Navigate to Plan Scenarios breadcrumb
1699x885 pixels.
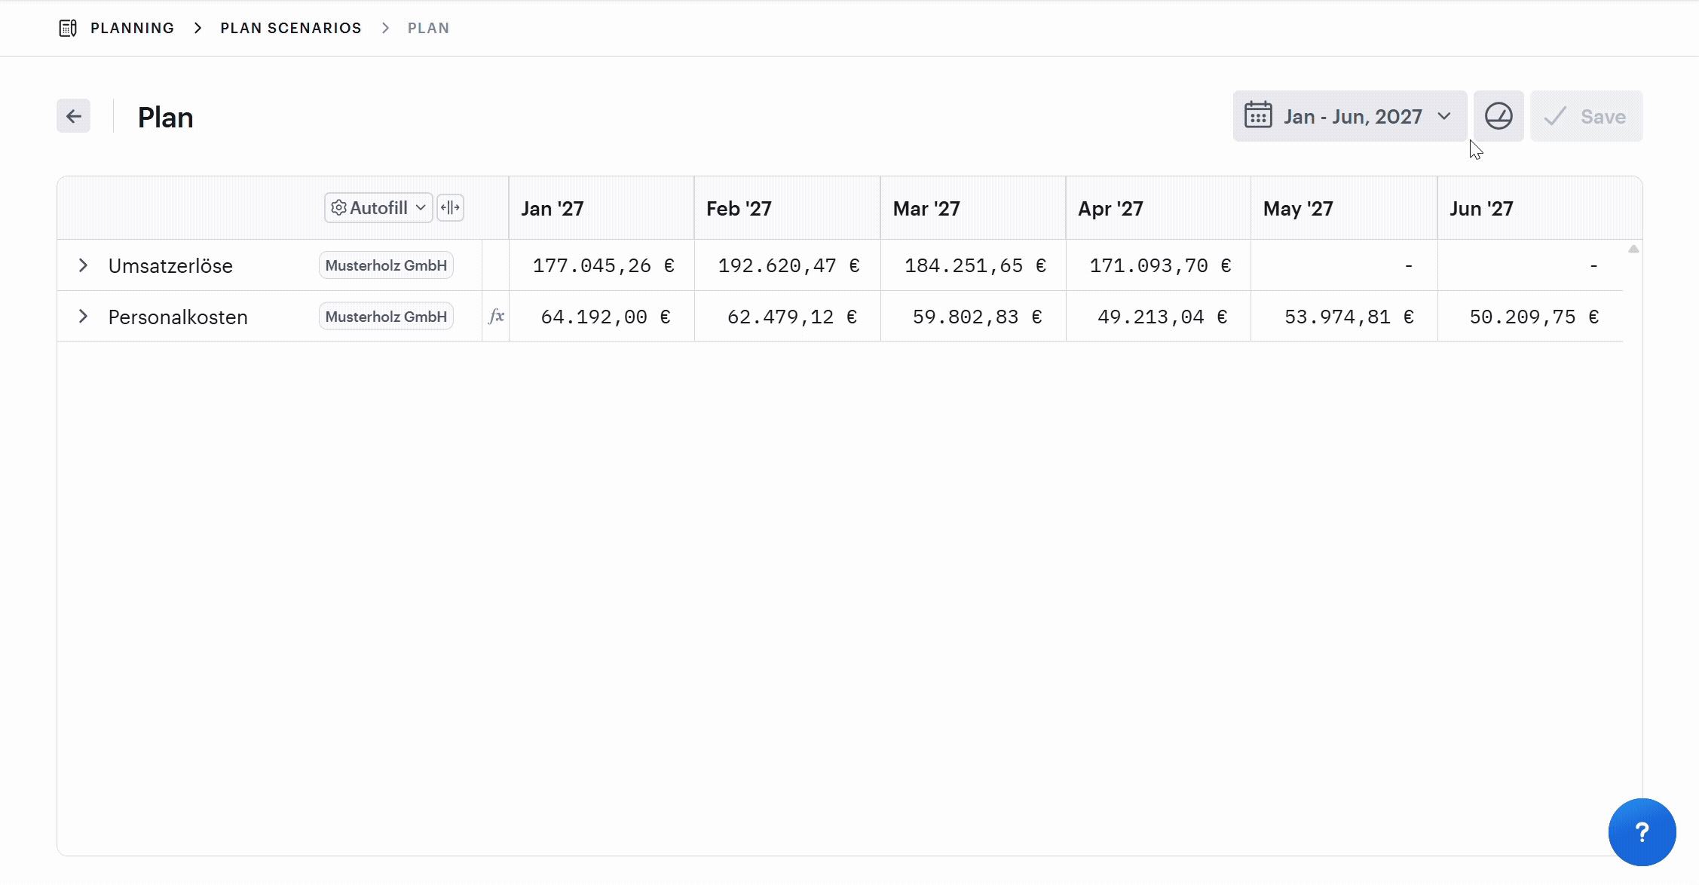[x=291, y=28]
